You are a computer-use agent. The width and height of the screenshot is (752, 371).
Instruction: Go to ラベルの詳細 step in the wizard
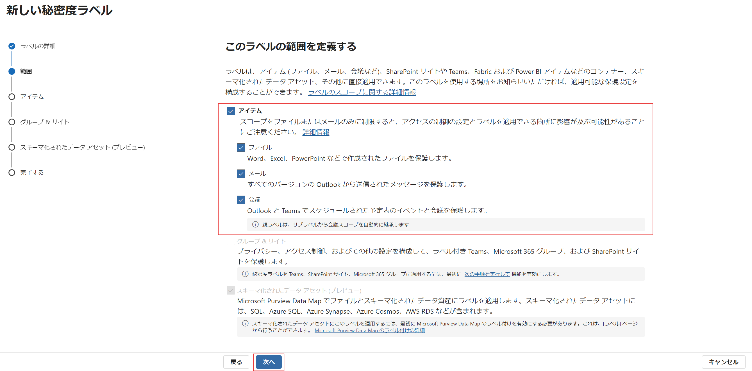(x=38, y=46)
